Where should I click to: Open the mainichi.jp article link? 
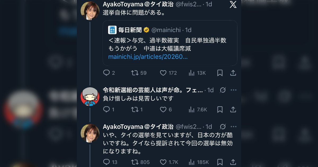[x=148, y=56]
